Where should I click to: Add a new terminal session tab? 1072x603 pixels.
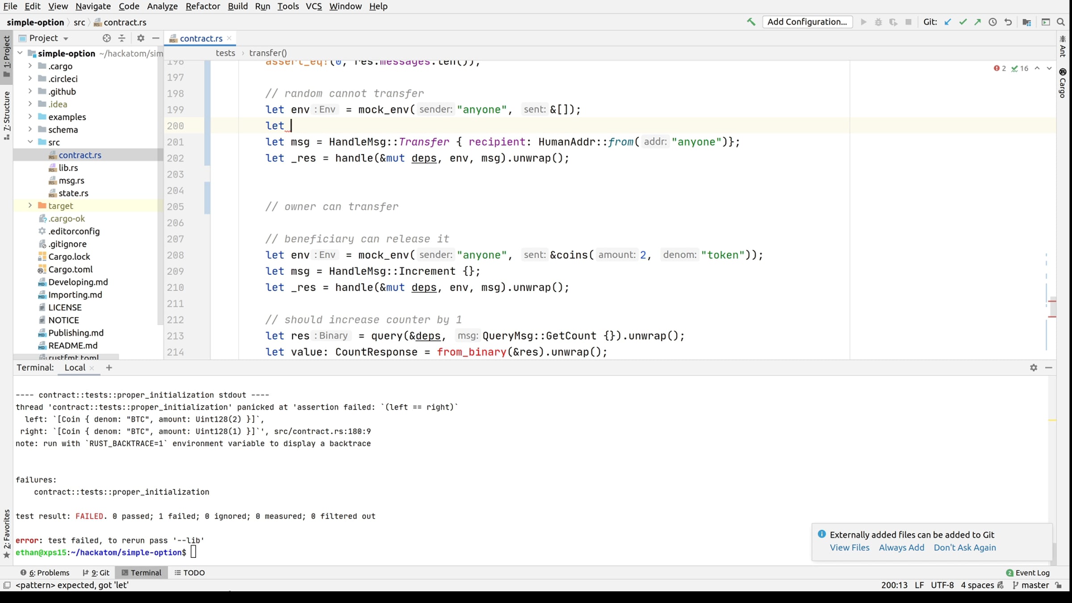(109, 367)
